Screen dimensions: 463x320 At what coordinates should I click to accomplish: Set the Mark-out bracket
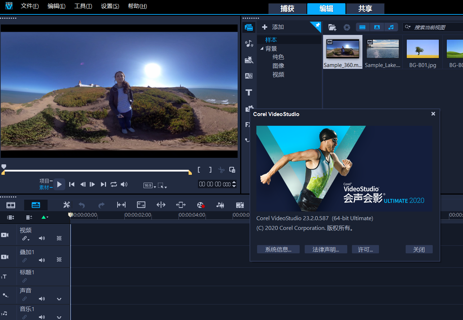tap(210, 170)
